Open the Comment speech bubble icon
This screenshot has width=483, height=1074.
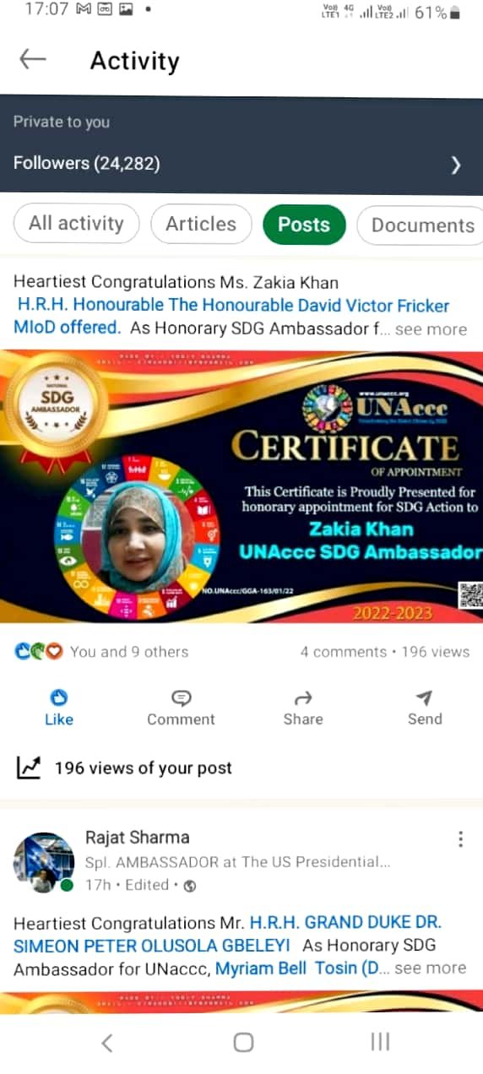click(x=181, y=697)
